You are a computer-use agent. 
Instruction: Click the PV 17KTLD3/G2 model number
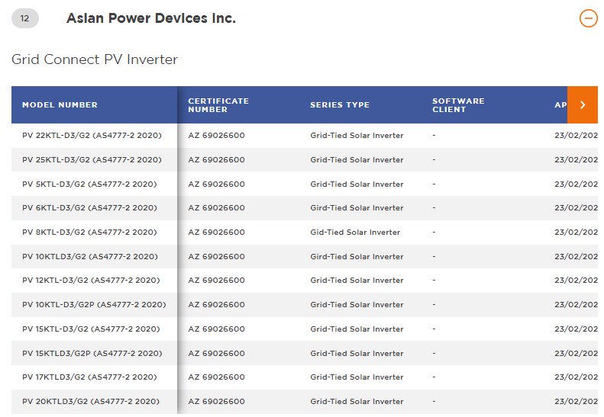[x=89, y=377]
